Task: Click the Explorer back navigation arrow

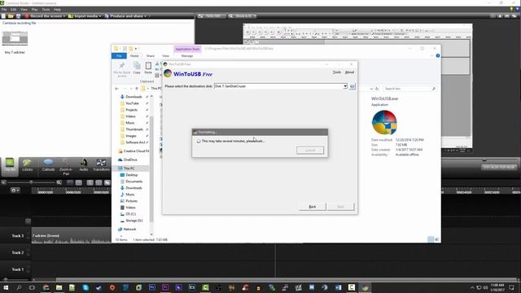Action: [116, 89]
